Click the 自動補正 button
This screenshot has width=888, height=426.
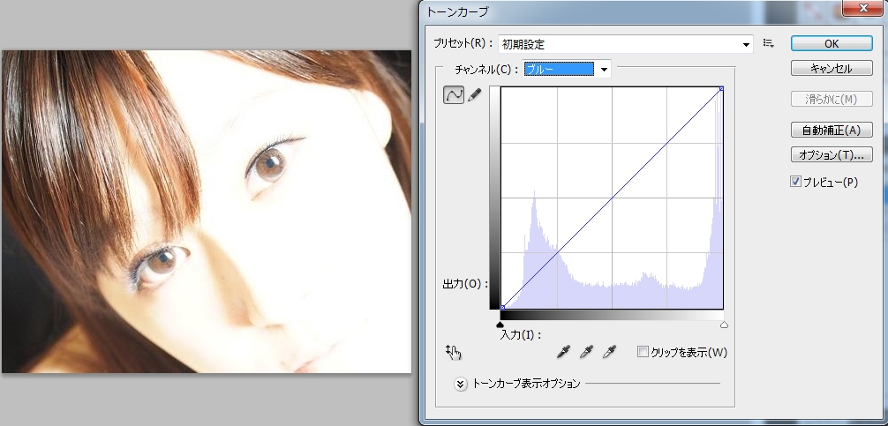(832, 130)
